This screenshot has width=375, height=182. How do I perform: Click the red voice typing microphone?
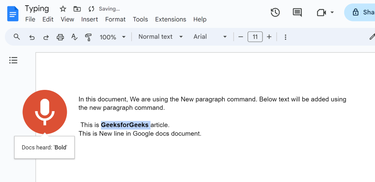(45, 112)
